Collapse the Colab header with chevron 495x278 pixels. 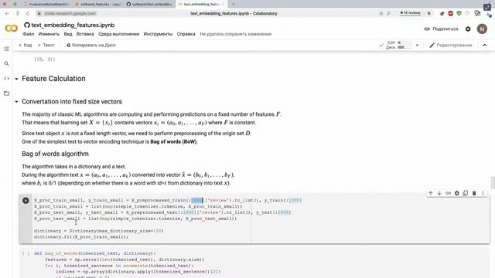tap(485, 46)
